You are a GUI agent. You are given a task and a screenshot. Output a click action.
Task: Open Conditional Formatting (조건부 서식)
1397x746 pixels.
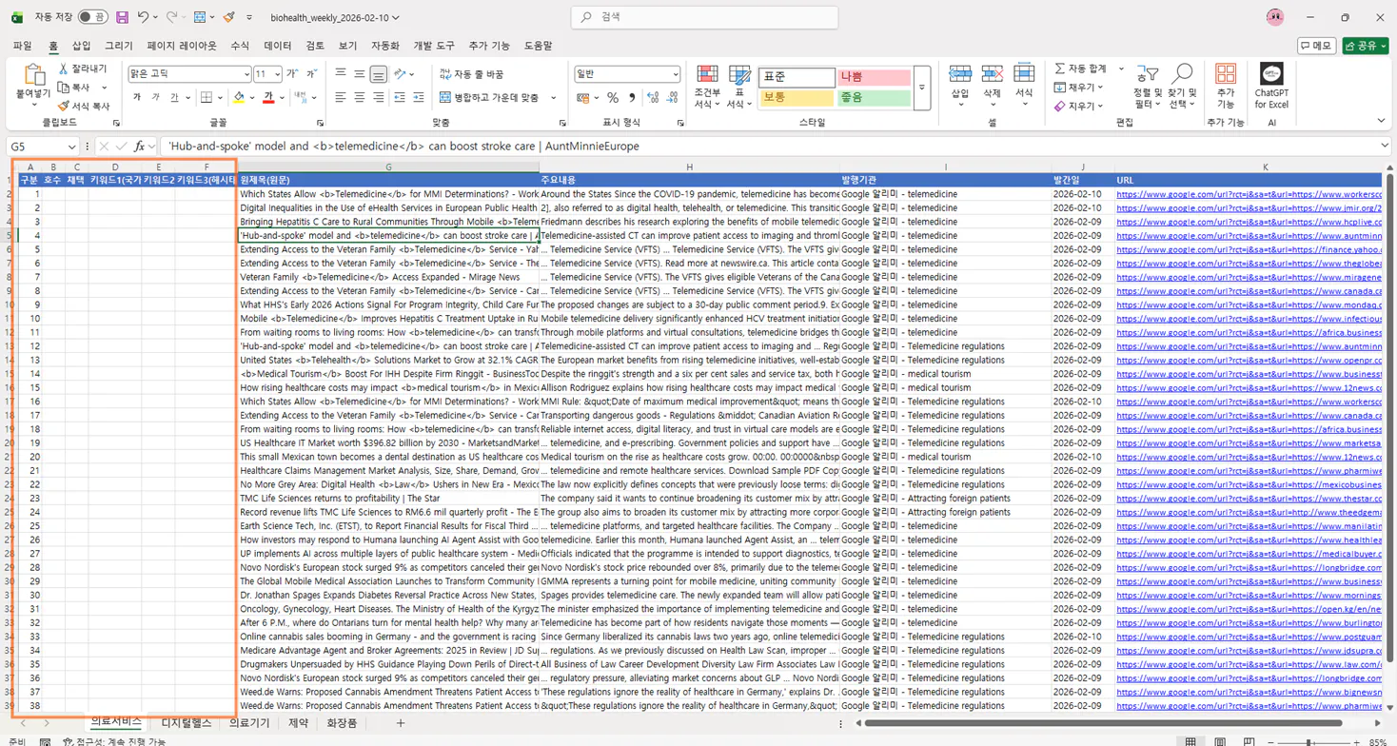tap(707, 88)
